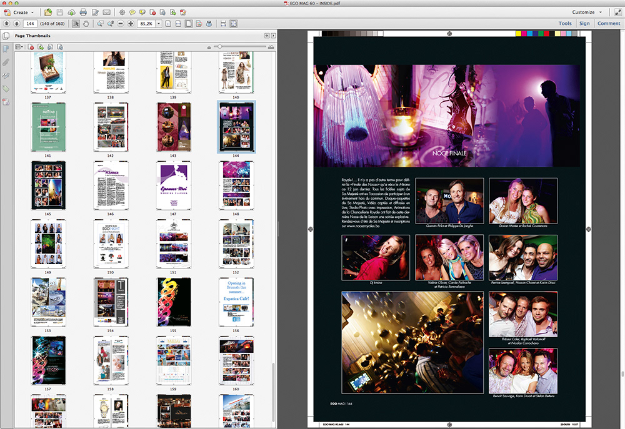Open the Sign pane
This screenshot has height=429, width=625.
point(584,24)
